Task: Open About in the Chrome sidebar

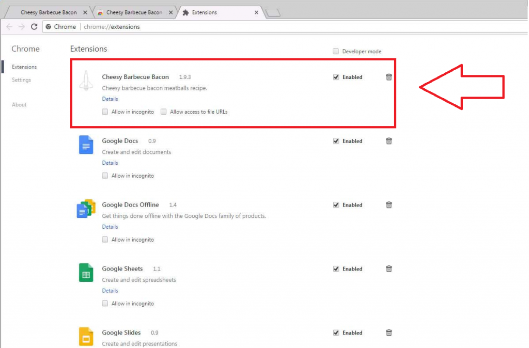Action: [19, 105]
